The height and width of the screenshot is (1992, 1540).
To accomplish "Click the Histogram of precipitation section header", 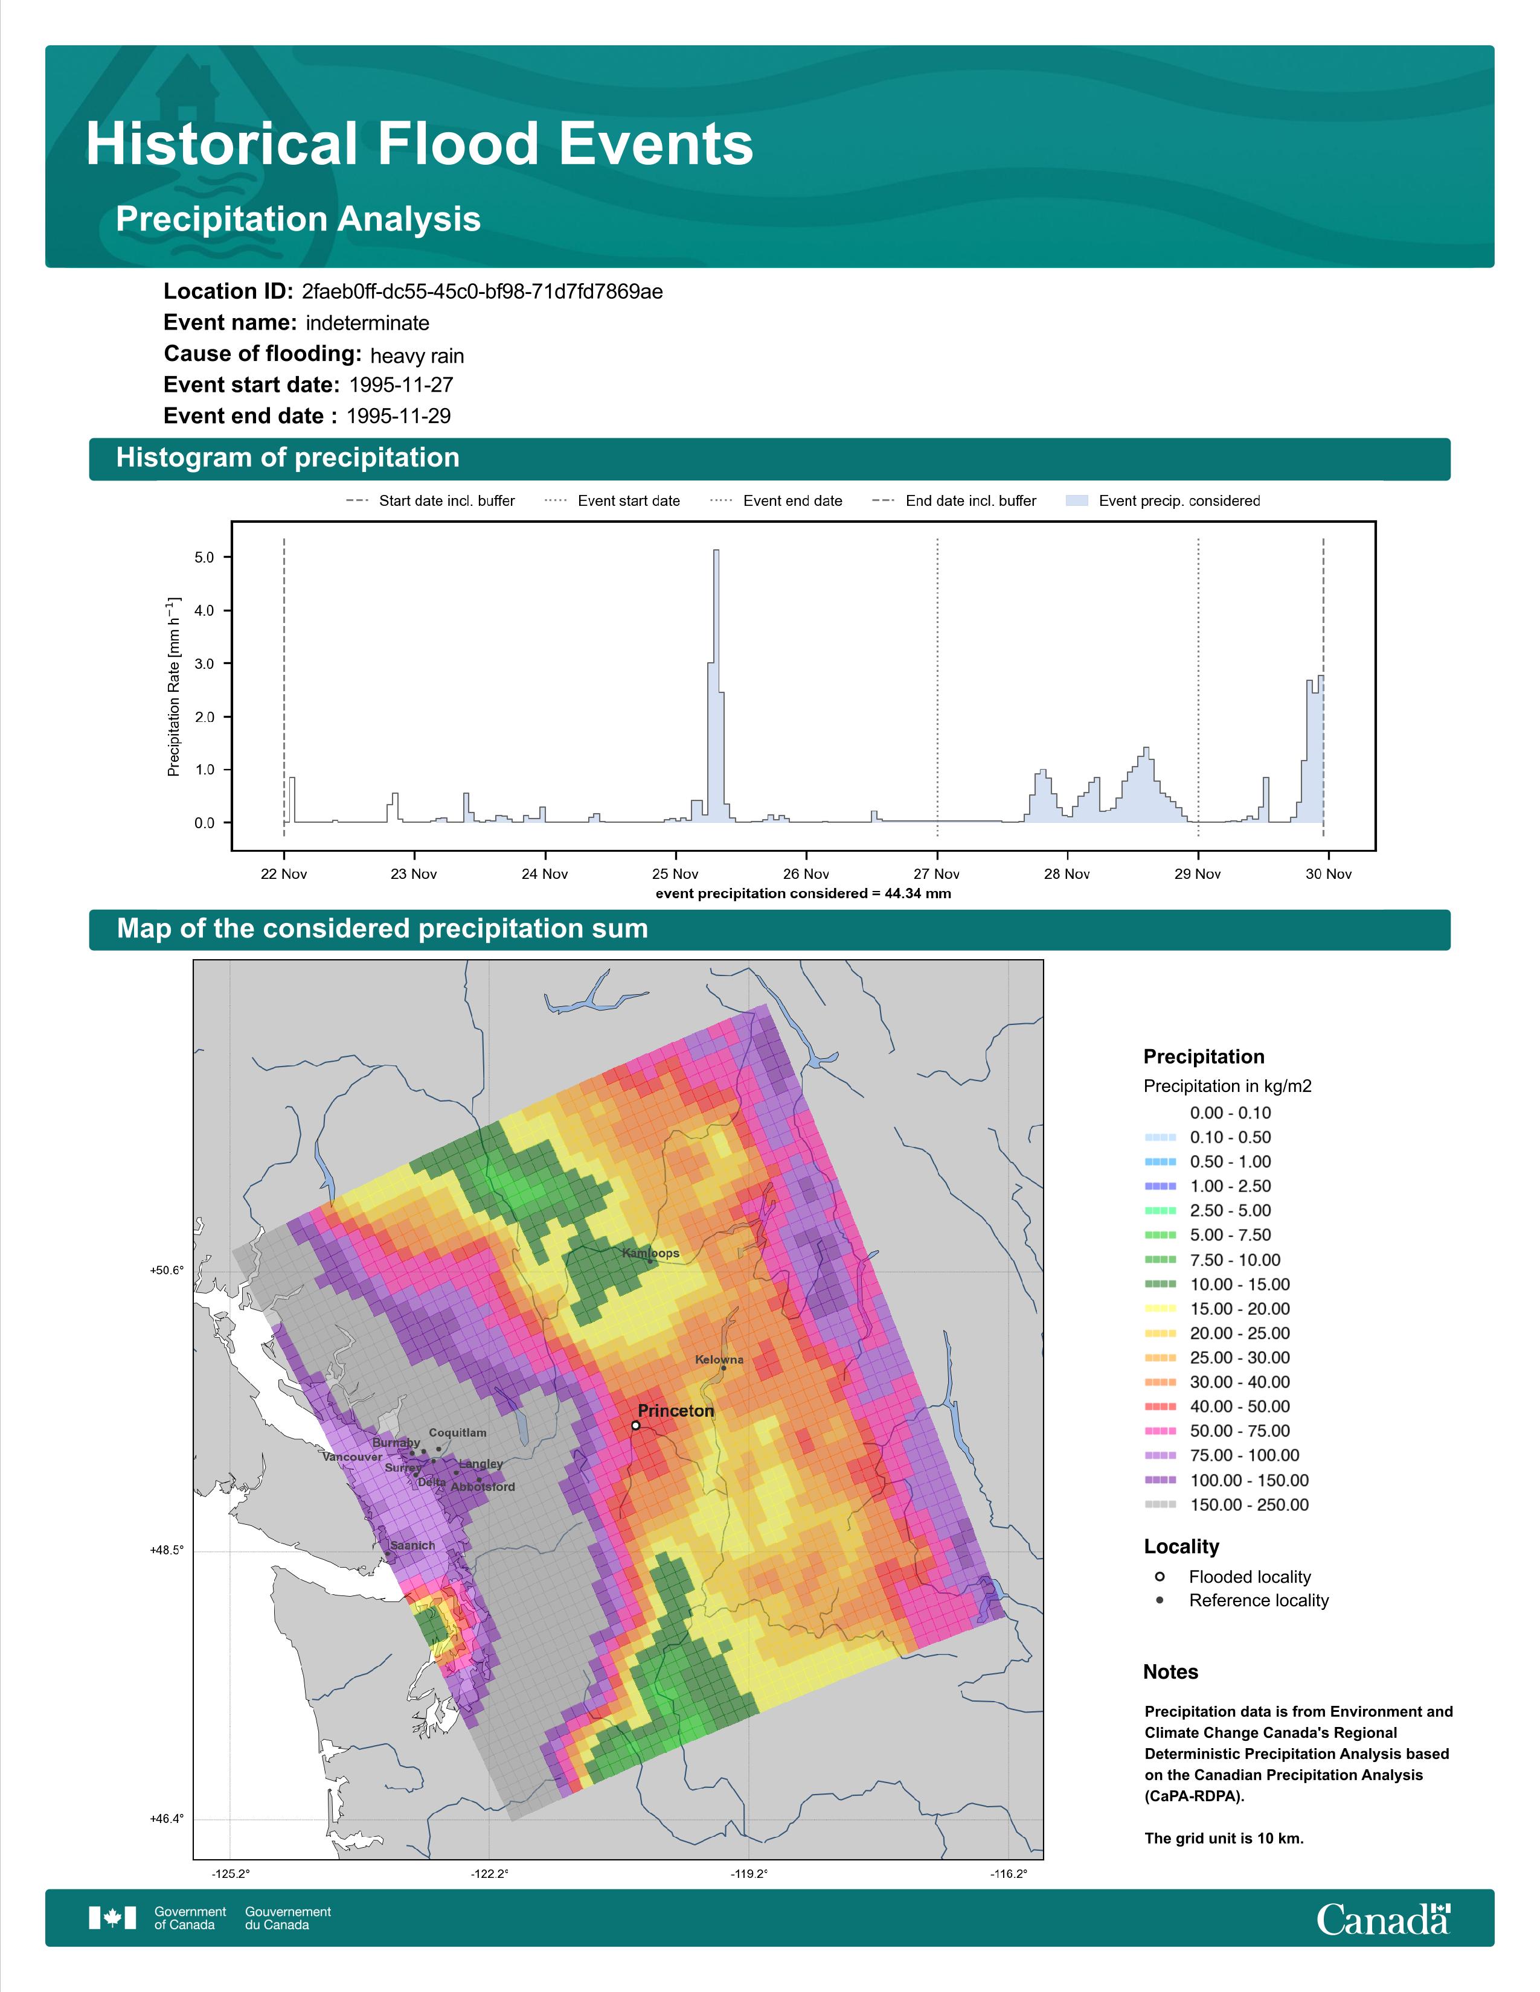I will (287, 458).
